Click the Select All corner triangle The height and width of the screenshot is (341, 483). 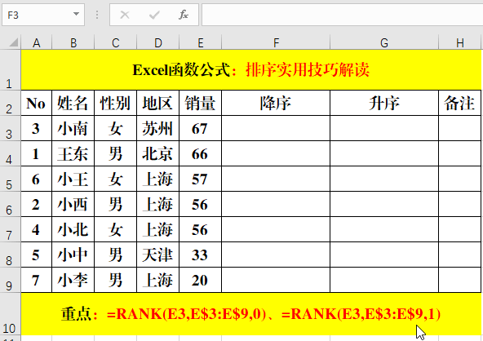(x=14, y=42)
